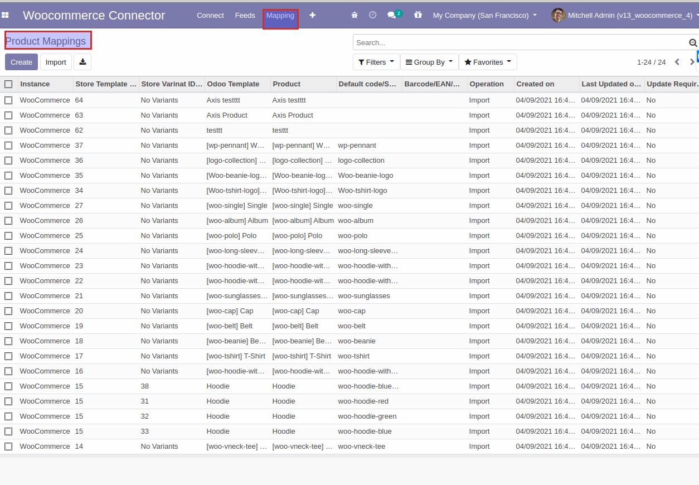
Task: Click Store Variant ID '32' cell
Action: click(172, 416)
